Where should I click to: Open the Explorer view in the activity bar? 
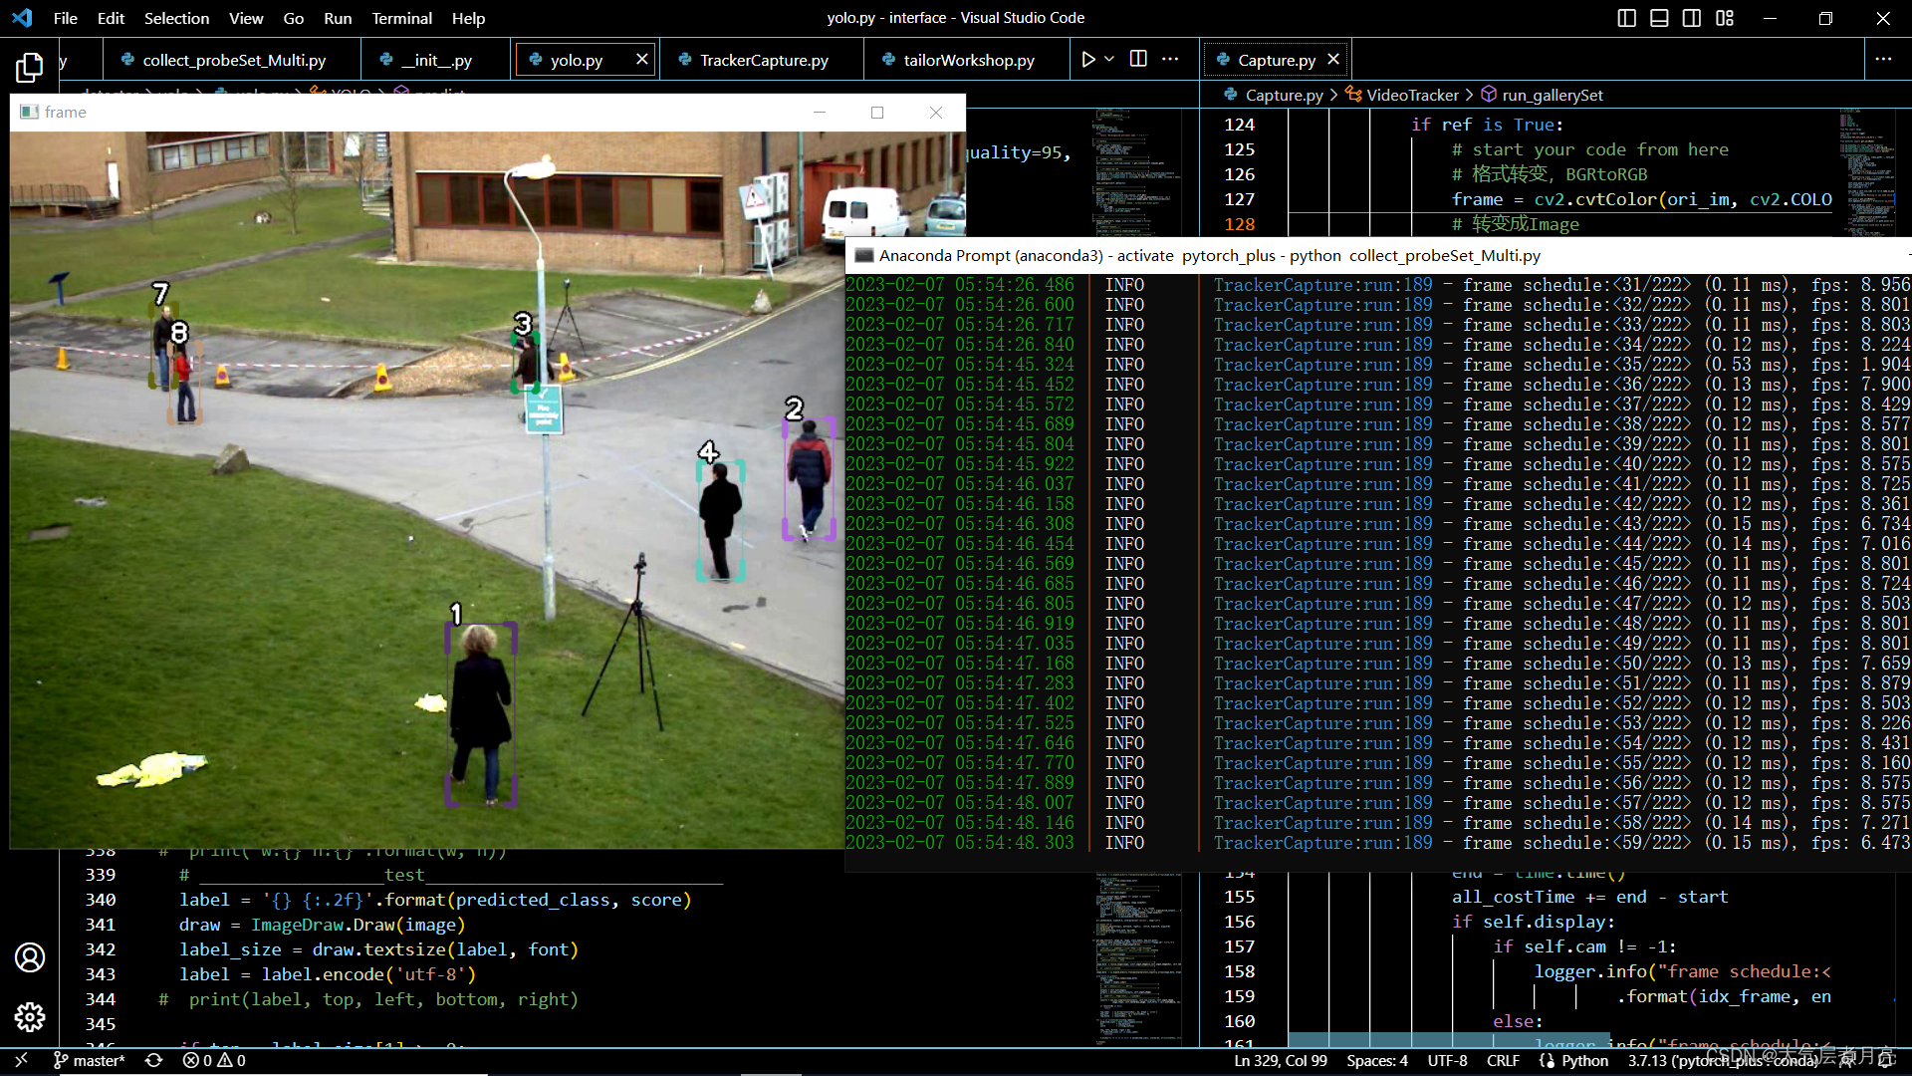pos(29,67)
